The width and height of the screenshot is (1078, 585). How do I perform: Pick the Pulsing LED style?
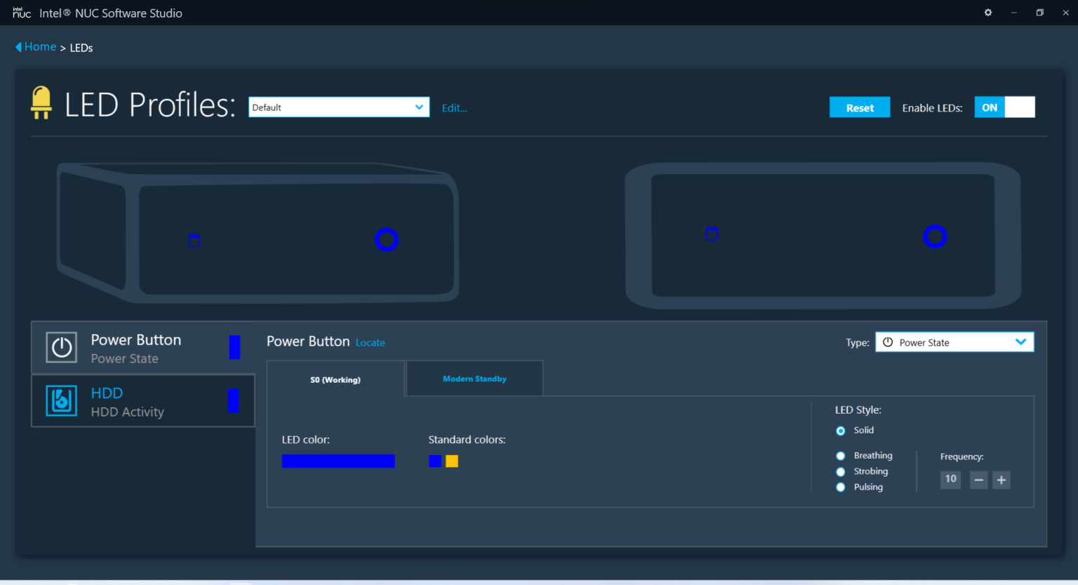tap(841, 487)
